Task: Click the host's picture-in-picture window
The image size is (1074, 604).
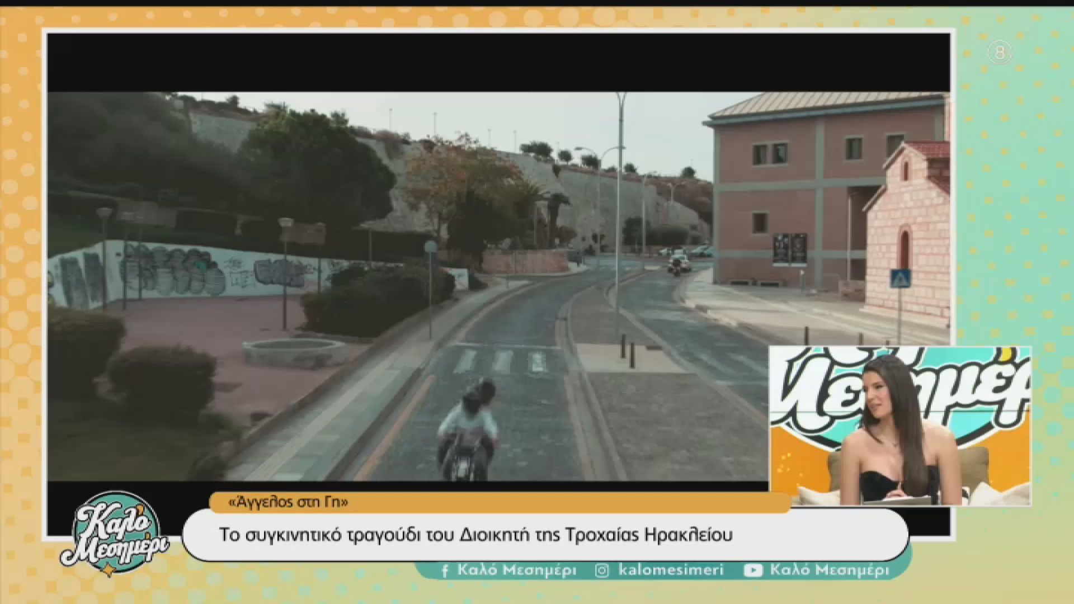Action: [899, 426]
